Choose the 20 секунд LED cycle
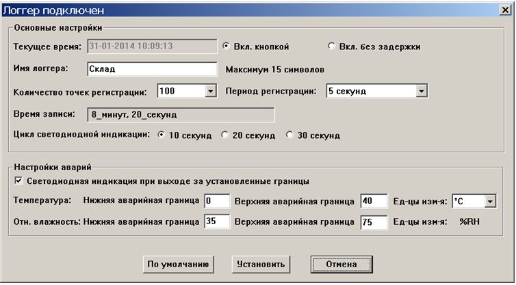Viewport: 516px width, 285px height. 225,135
